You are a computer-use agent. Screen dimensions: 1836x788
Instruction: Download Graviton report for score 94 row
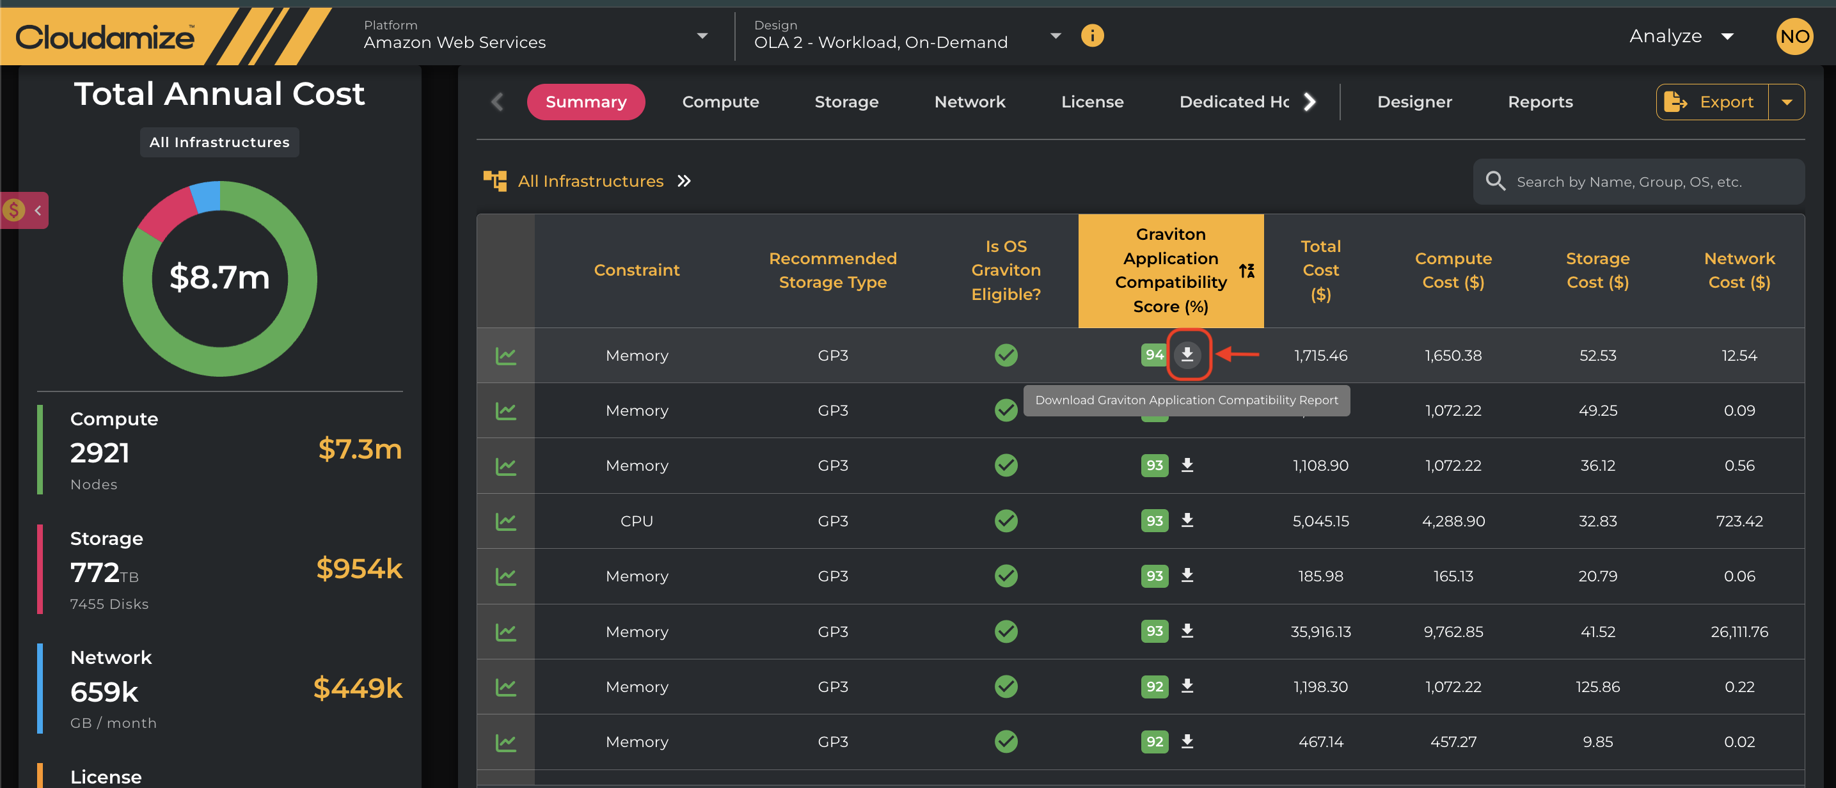(1187, 354)
